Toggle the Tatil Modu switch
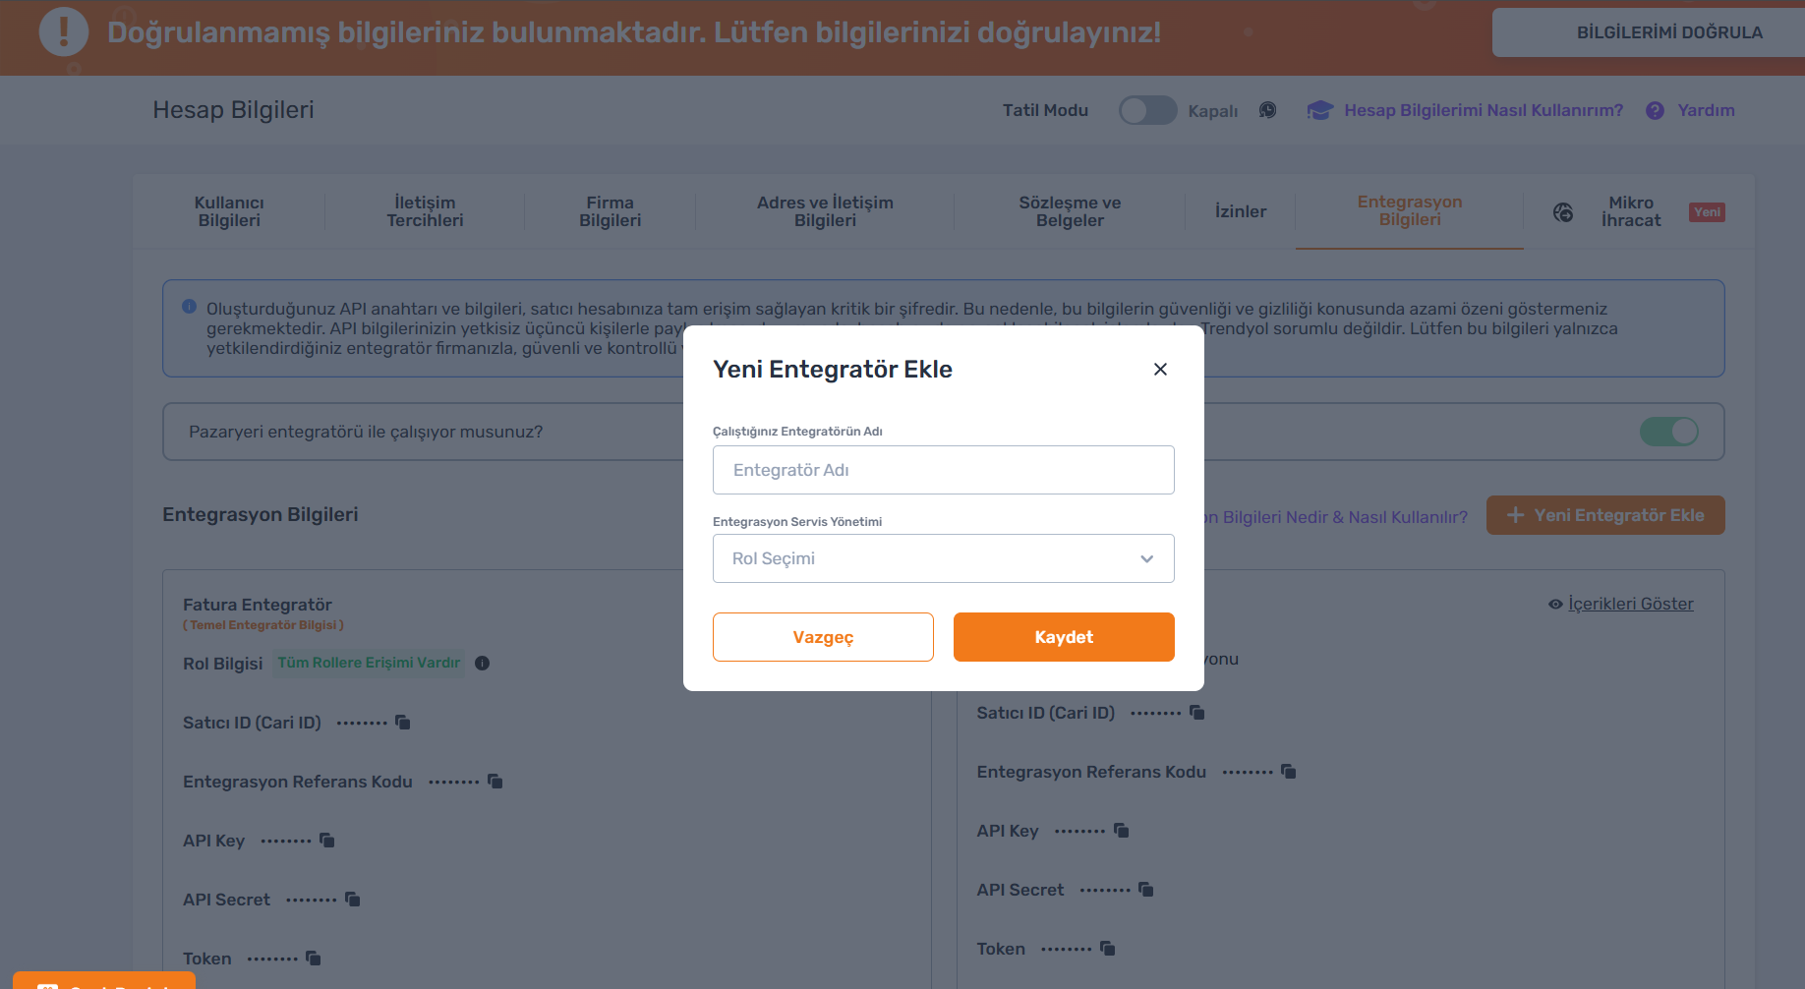This screenshot has height=989, width=1805. pyautogui.click(x=1147, y=110)
